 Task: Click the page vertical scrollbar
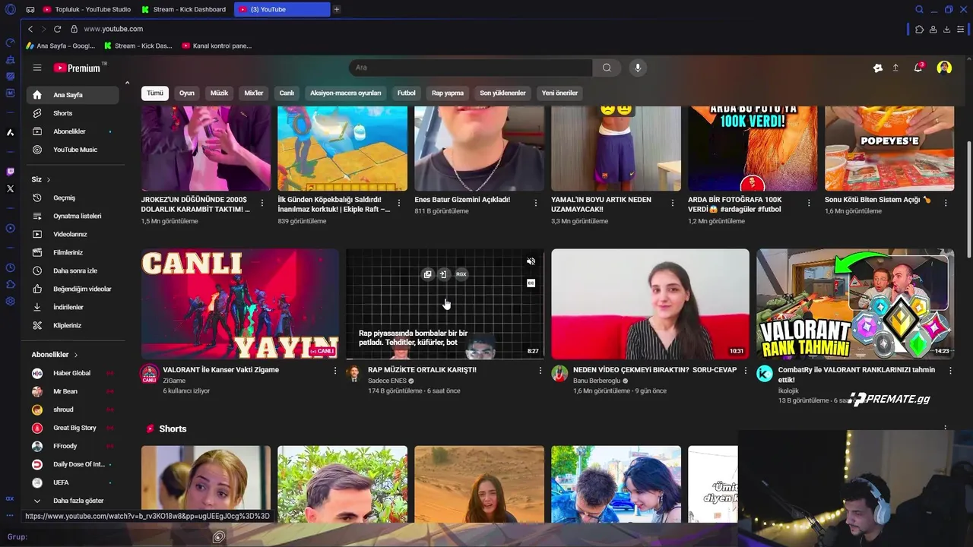click(968, 199)
